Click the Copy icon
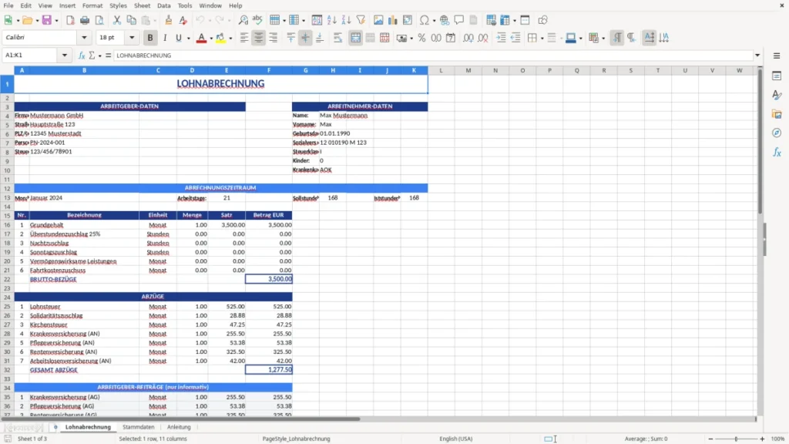The image size is (789, 444). pyautogui.click(x=131, y=20)
